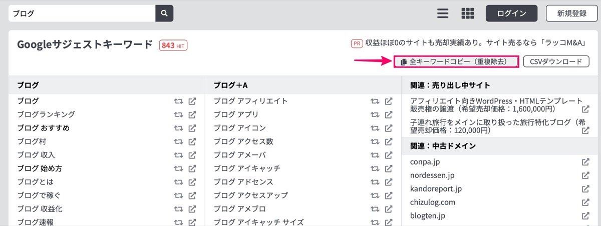
Task: Open external icon for conpa.jp
Action: (585, 162)
